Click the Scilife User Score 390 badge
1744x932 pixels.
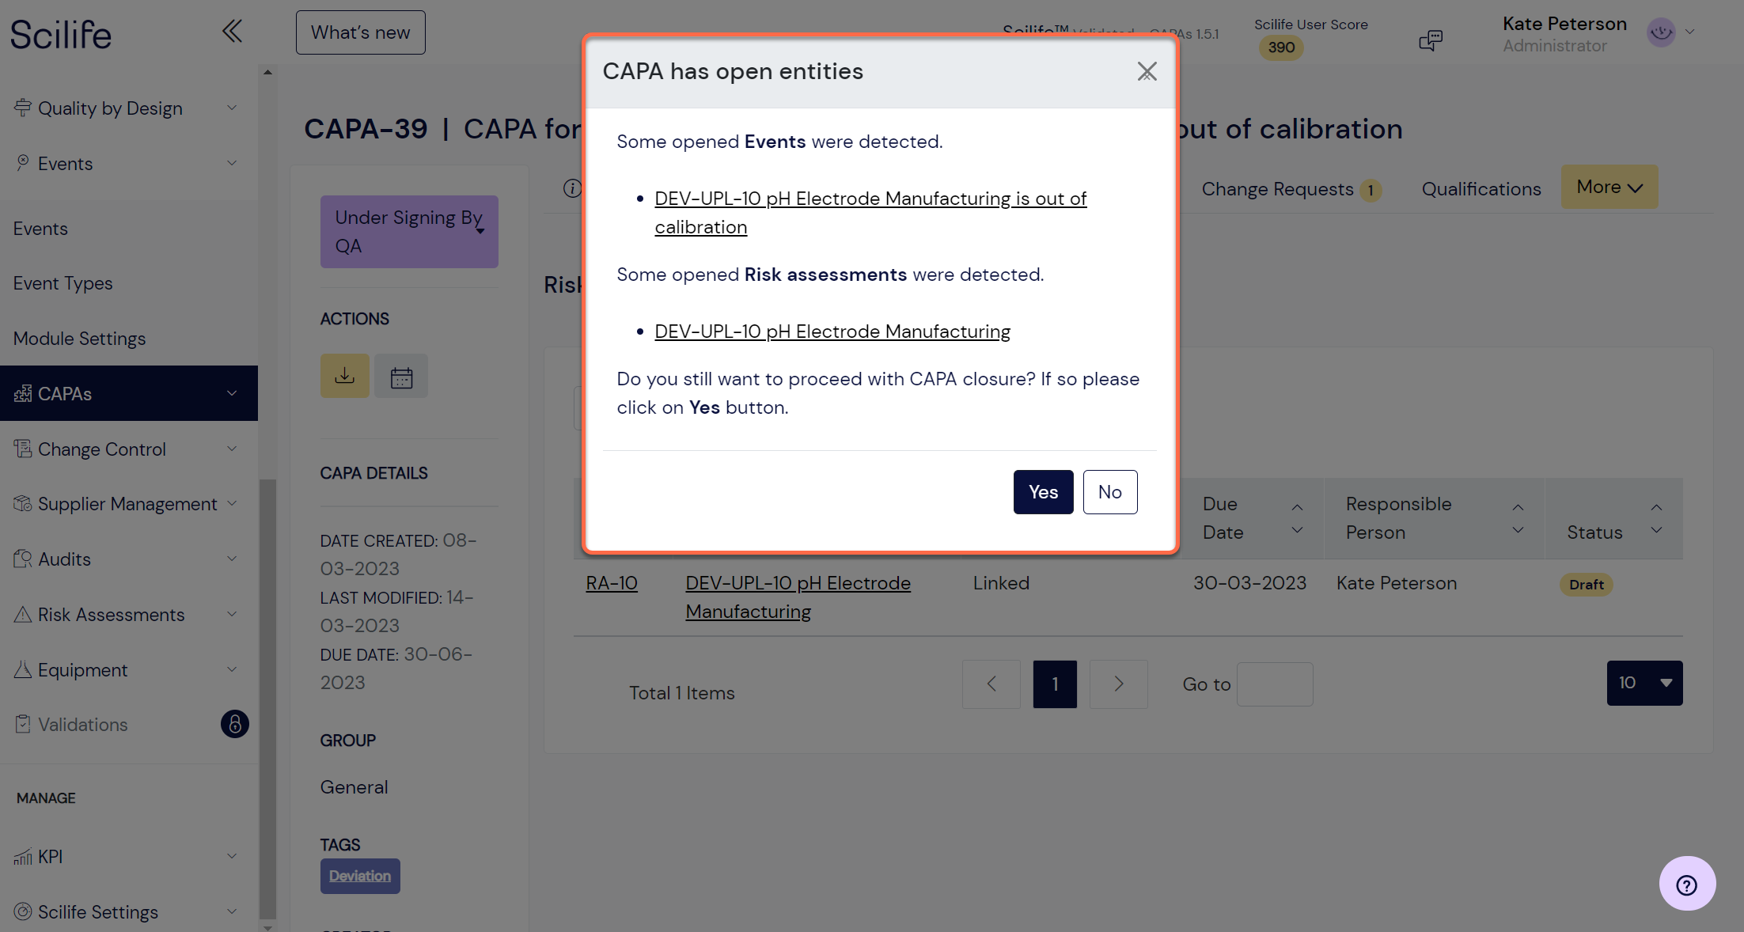click(1281, 47)
